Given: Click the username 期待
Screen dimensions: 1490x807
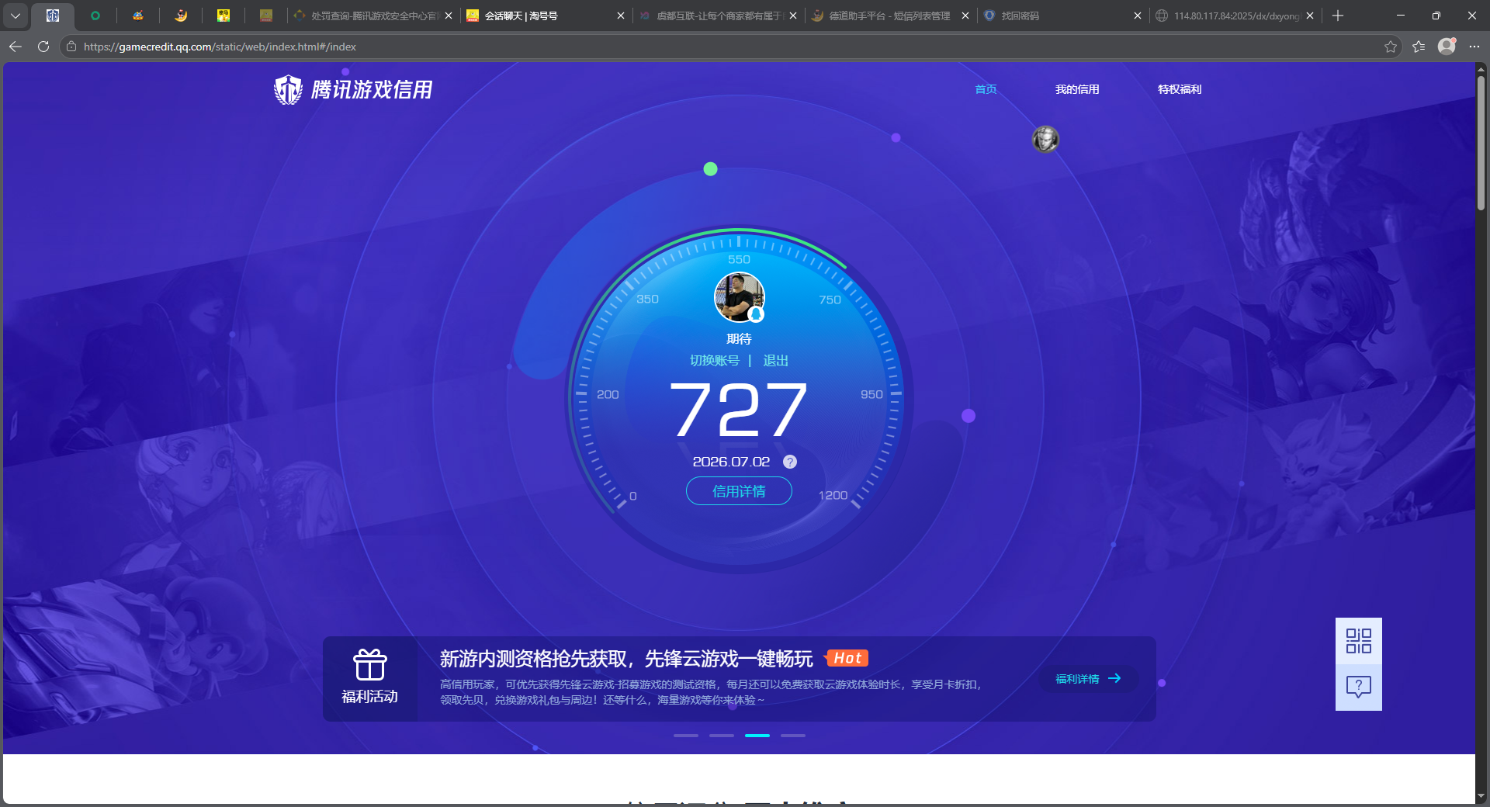Looking at the screenshot, I should tap(739, 339).
